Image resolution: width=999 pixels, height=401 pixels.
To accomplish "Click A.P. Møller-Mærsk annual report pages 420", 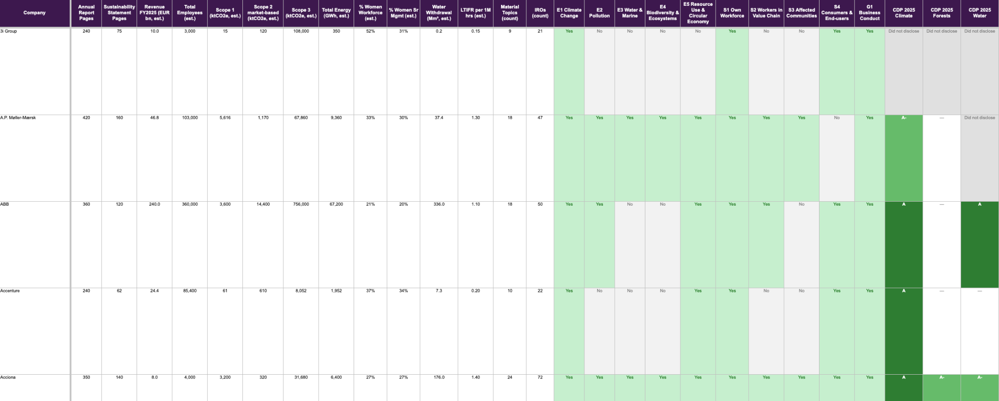I will tap(86, 158).
